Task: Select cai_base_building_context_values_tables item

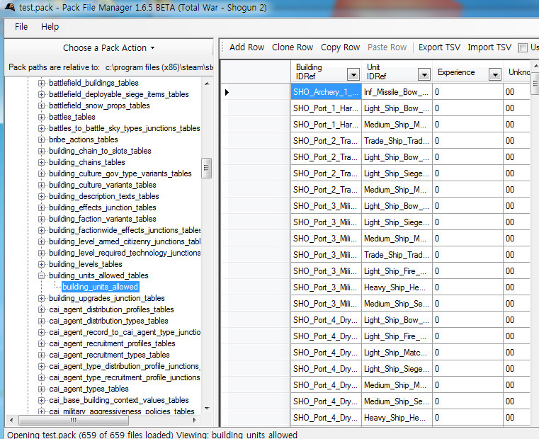Action: [x=118, y=401]
